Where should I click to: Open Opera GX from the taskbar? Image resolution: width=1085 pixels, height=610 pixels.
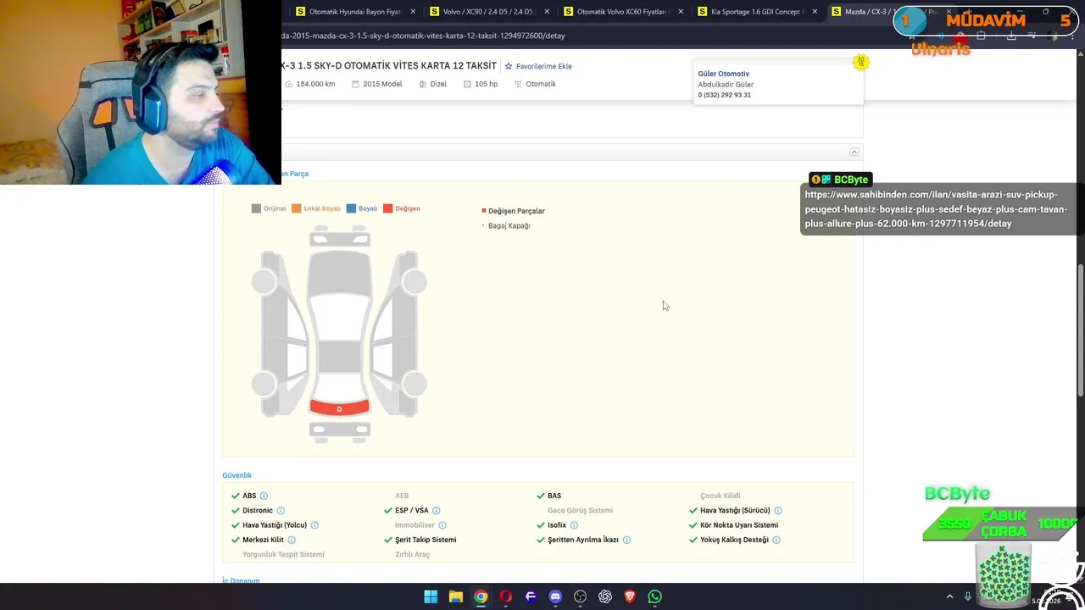point(506,596)
